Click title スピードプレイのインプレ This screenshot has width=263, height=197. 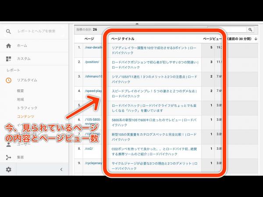[154, 94]
